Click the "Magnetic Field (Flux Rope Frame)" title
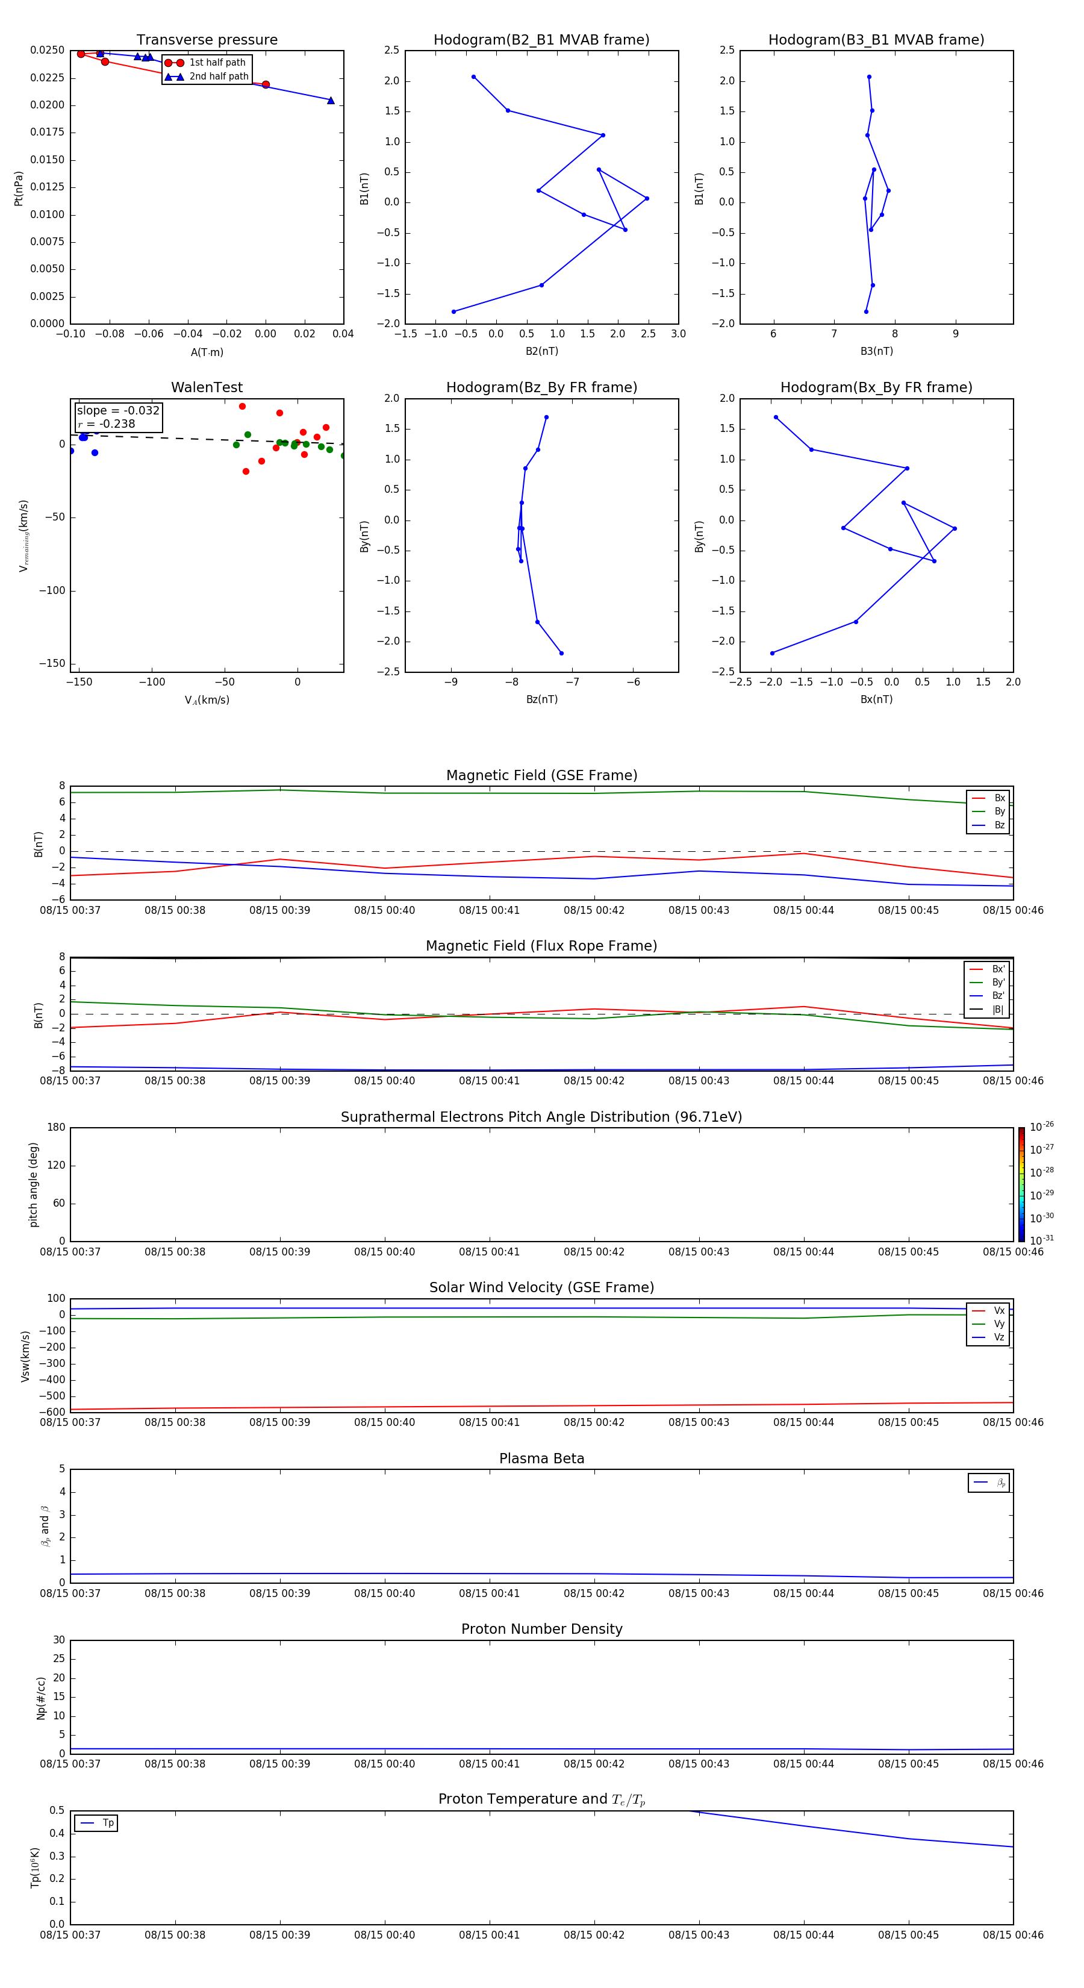The height and width of the screenshot is (1988, 1084). coord(541,946)
